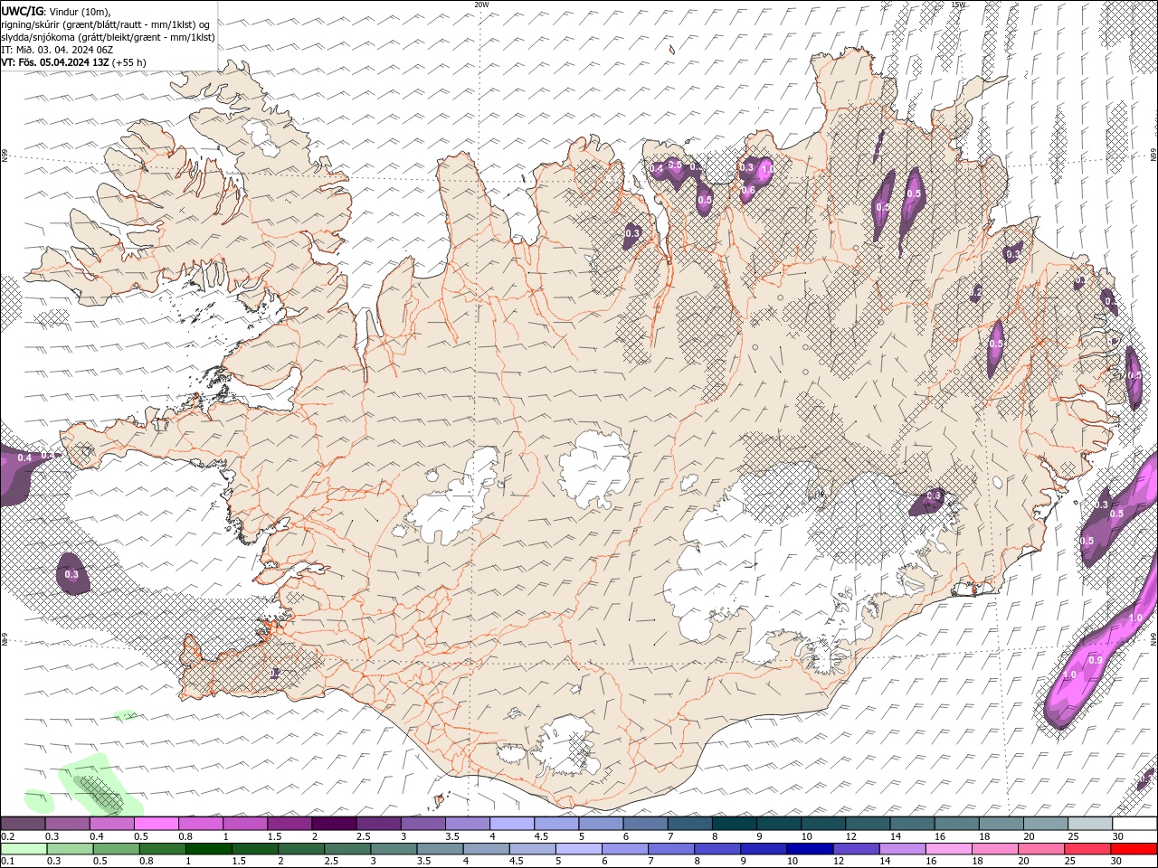Select the darkest purple swatch starting at 2 in the upper legend row
This screenshot has width=1158, height=868.
[334, 824]
